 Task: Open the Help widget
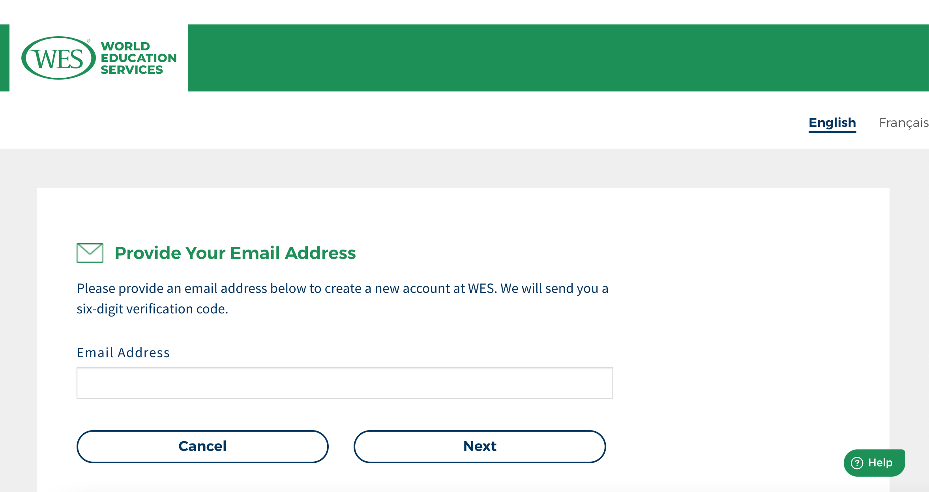(875, 463)
